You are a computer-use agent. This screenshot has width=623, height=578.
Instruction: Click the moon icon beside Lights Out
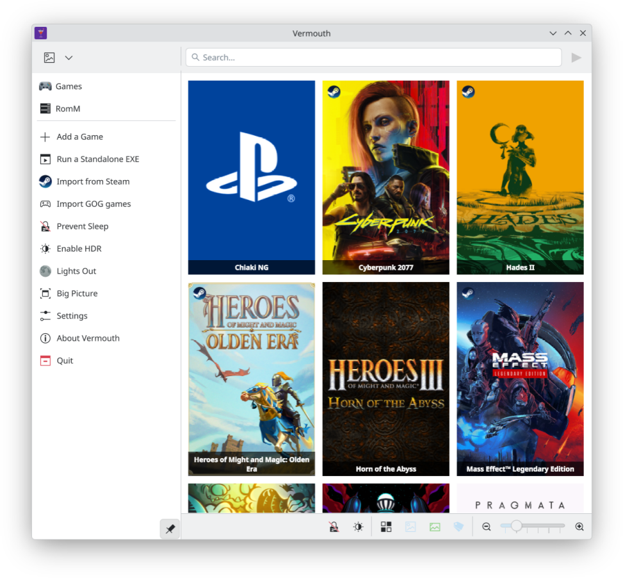[45, 271]
